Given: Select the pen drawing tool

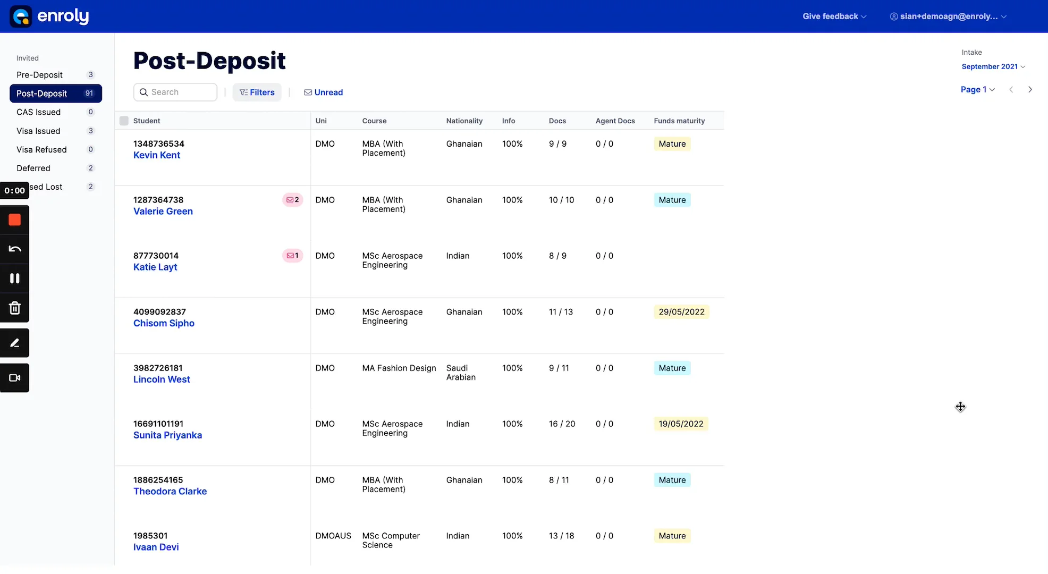Looking at the screenshot, I should point(15,343).
